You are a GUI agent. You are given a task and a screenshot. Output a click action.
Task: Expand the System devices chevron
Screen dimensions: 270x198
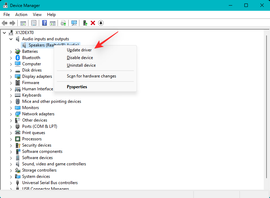click(x=11, y=176)
